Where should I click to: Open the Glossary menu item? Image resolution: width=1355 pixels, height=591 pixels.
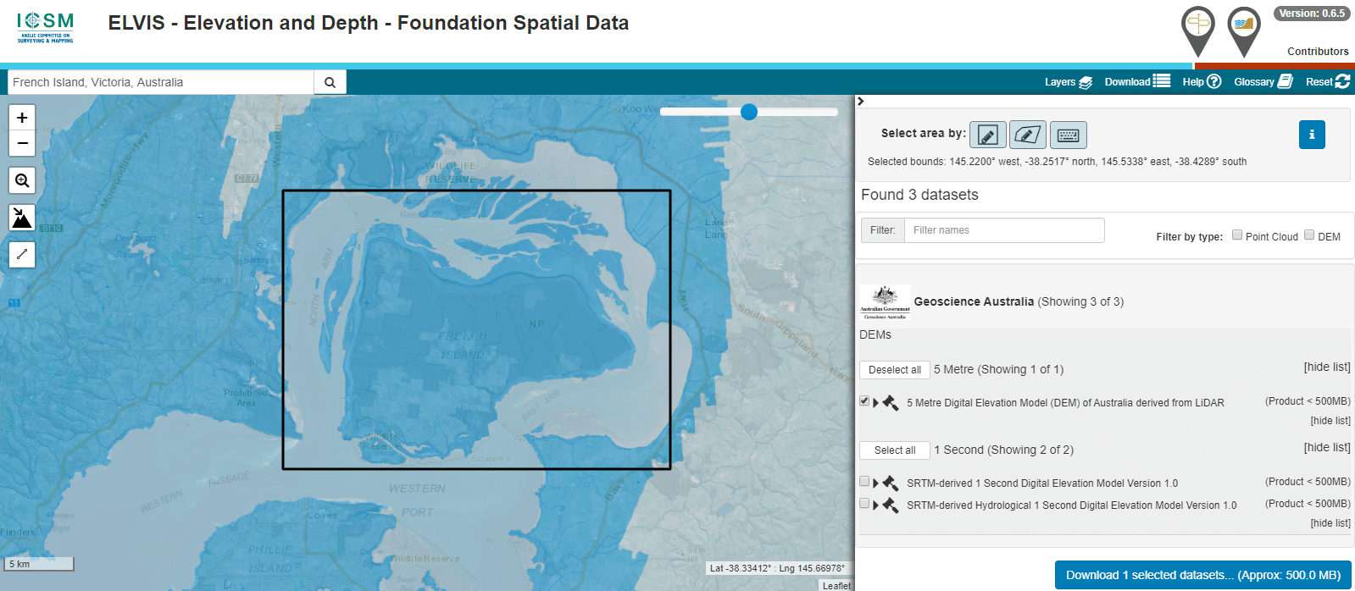tap(1263, 82)
